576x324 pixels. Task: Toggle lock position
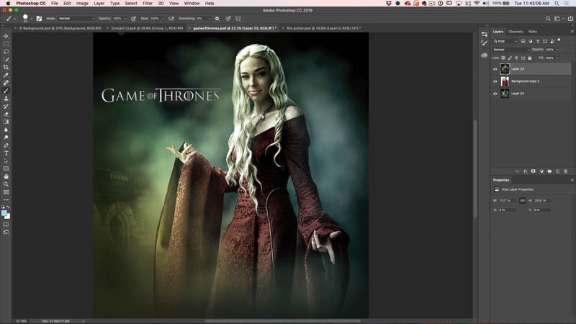pyautogui.click(x=516, y=58)
